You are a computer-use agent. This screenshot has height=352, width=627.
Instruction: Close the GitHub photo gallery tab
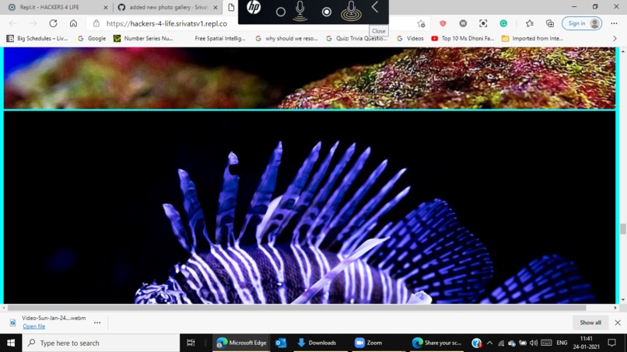click(x=215, y=7)
